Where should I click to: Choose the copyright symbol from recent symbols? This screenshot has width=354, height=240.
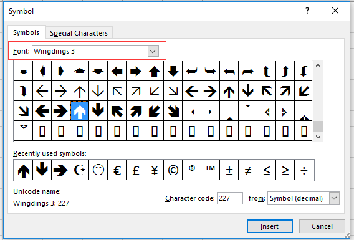click(173, 170)
